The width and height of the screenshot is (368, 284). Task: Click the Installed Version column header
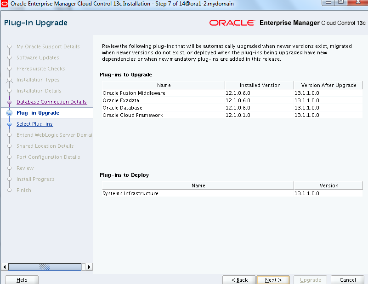pyautogui.click(x=260, y=85)
